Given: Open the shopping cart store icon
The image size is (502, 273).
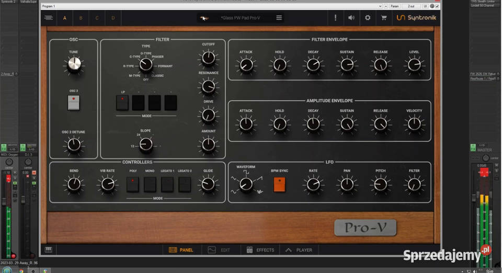Looking at the screenshot, I should 383,18.
